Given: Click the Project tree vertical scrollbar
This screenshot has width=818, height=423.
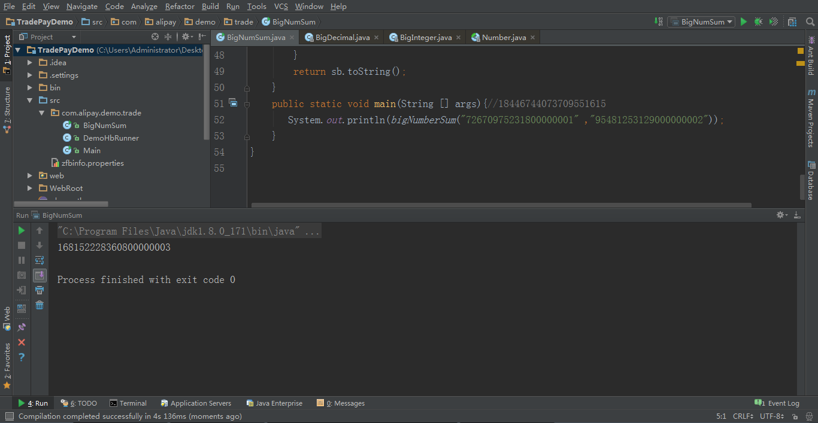Looking at the screenshot, I should [207, 93].
